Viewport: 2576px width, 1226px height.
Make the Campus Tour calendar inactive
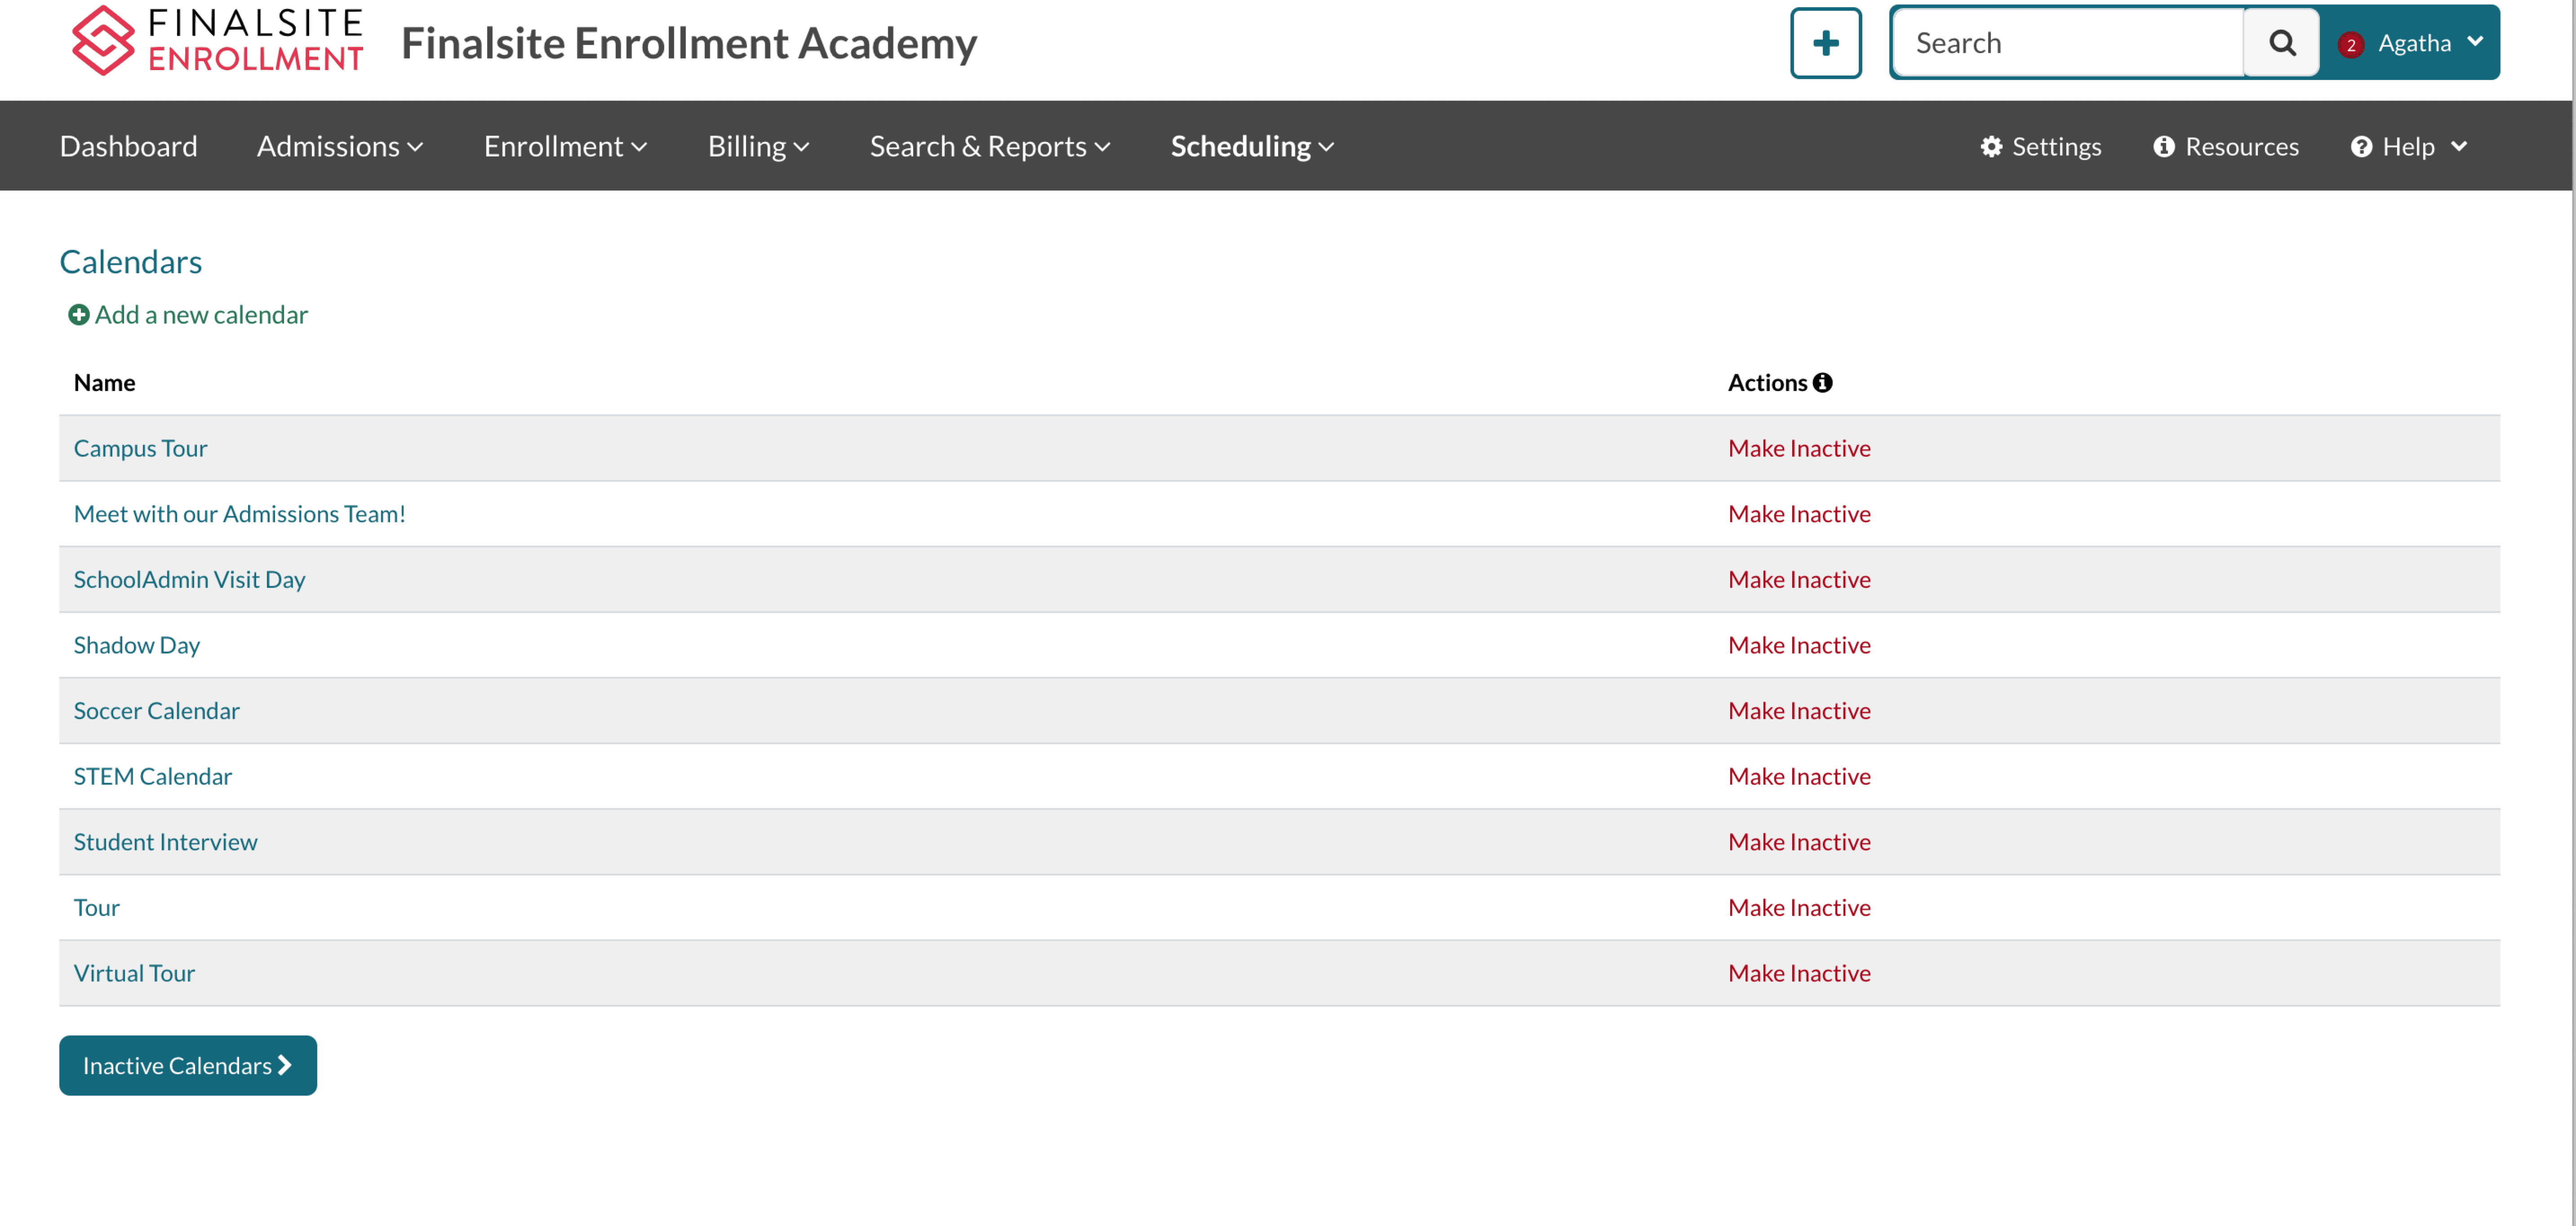pyautogui.click(x=1799, y=448)
